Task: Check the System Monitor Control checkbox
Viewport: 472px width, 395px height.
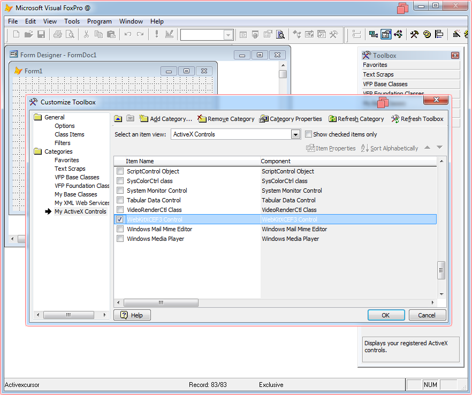Action: pyautogui.click(x=120, y=191)
